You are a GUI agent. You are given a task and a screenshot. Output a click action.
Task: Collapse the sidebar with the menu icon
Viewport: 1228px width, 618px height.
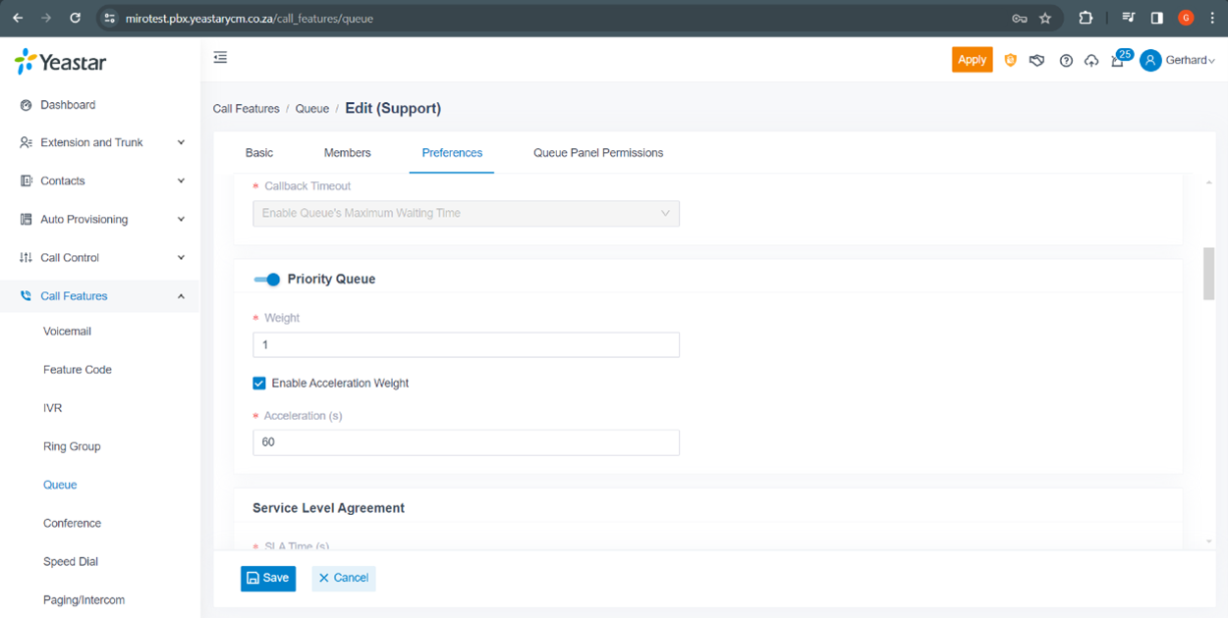(x=220, y=58)
